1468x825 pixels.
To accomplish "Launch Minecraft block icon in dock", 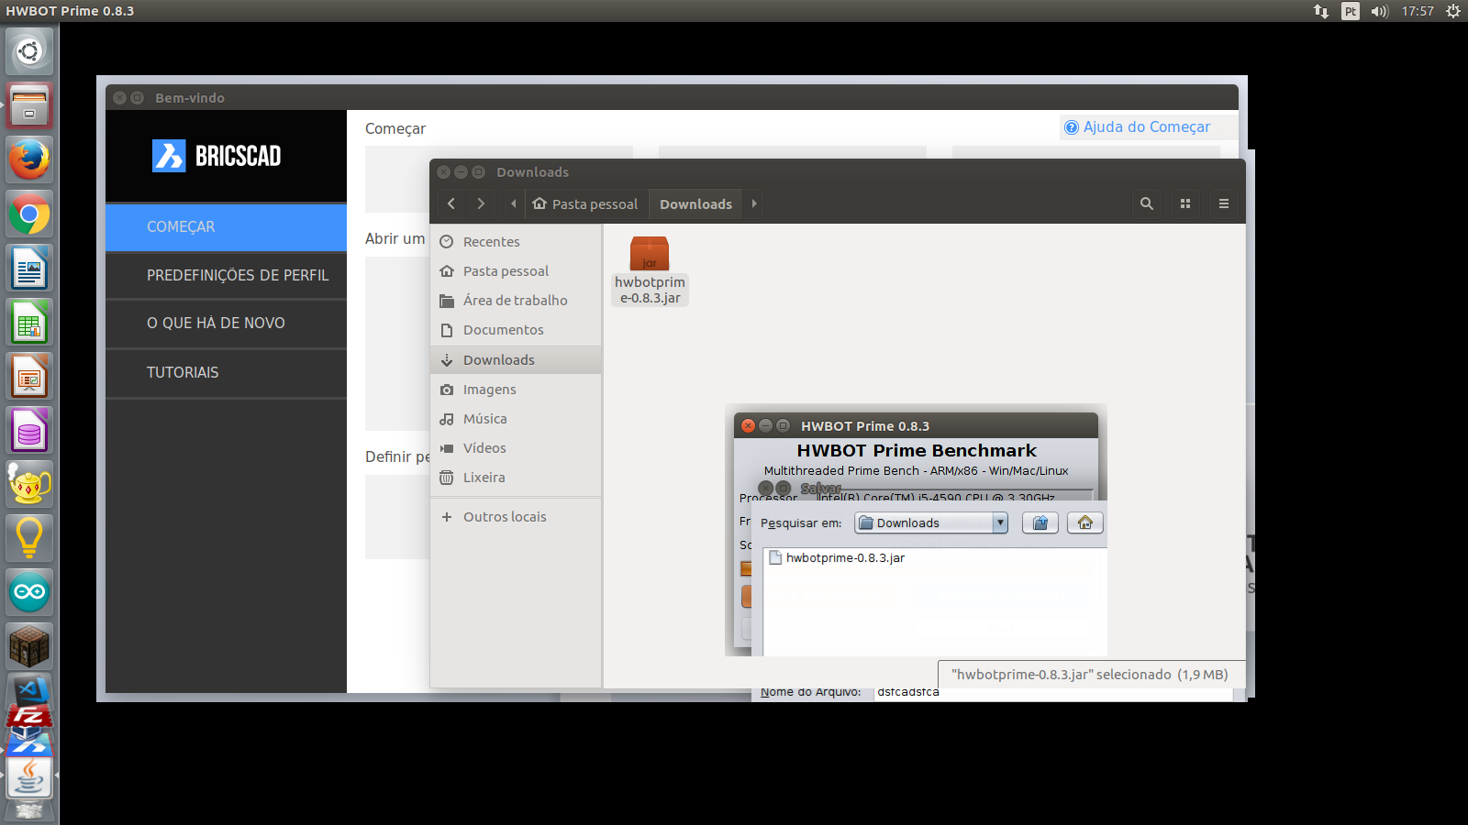I will pyautogui.click(x=29, y=646).
